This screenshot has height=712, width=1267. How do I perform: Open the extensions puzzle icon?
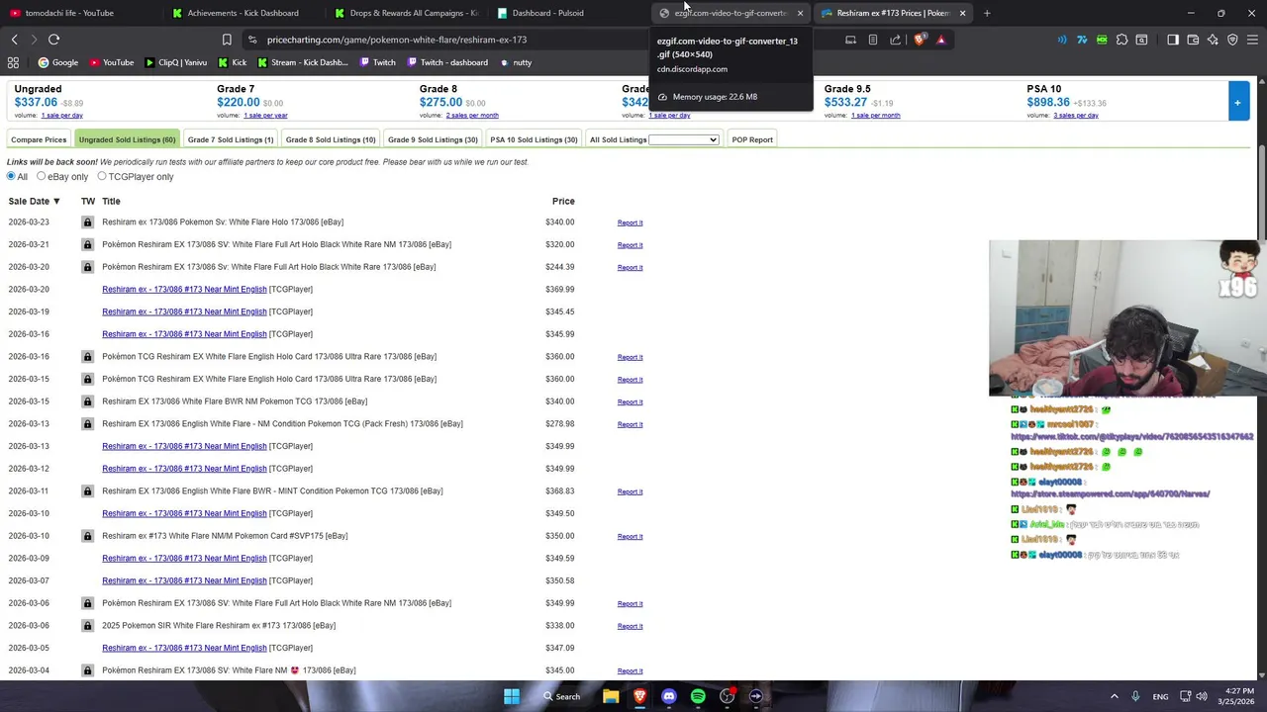pos(1121,40)
